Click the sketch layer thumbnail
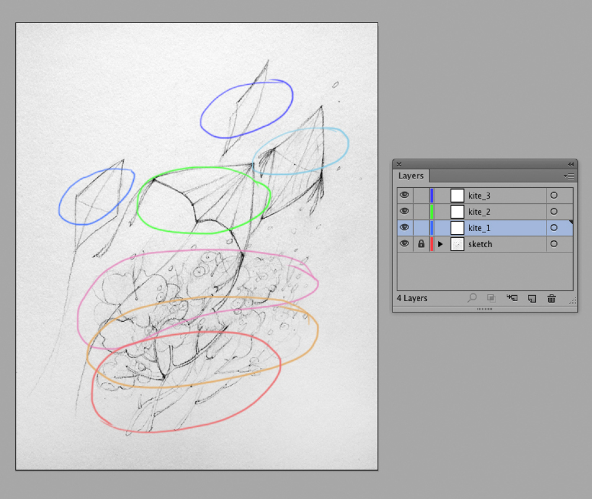The image size is (592, 499). tap(457, 244)
